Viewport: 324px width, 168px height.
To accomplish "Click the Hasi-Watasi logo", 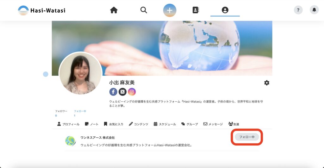I will [41, 10].
